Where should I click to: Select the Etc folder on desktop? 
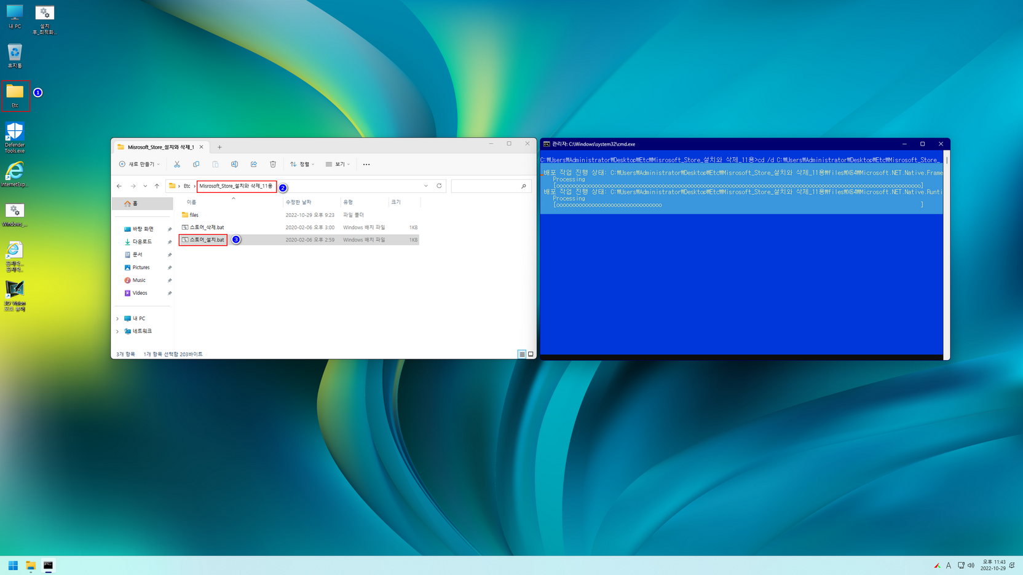pos(15,95)
